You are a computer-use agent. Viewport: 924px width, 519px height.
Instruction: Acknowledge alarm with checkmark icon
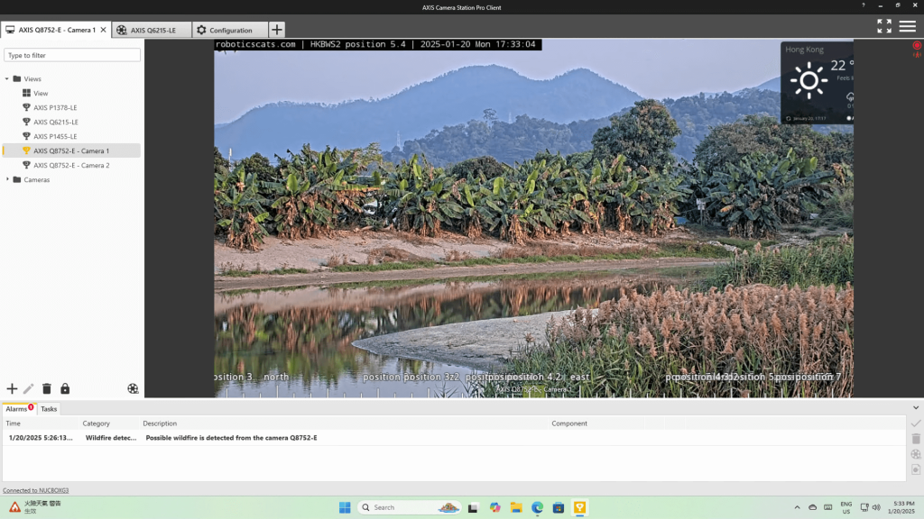point(915,423)
